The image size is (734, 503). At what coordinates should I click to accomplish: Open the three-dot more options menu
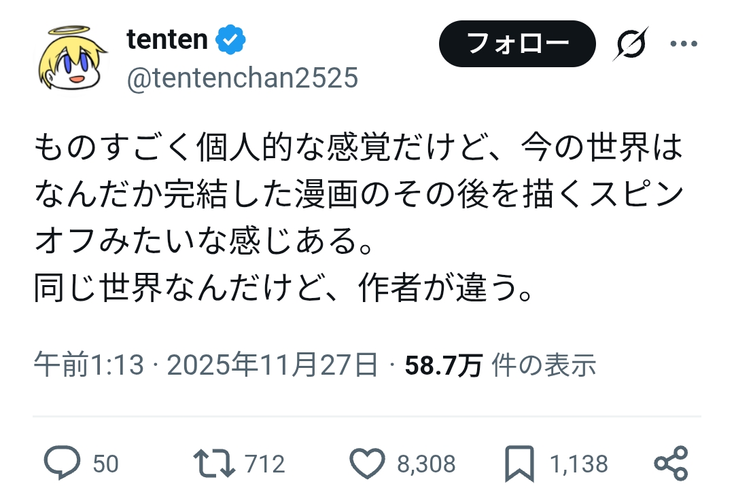[x=684, y=44]
